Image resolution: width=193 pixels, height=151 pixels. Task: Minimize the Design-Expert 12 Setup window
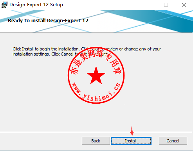148,5
